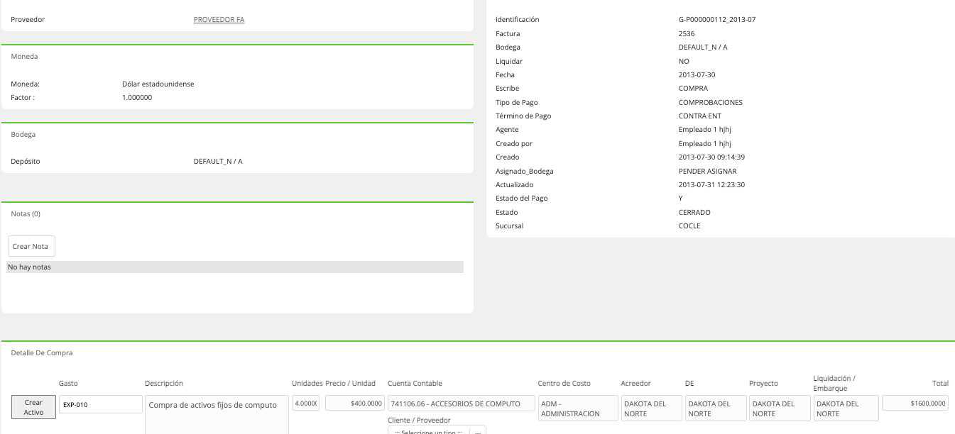Select the Estado value "CERRADO"
955x434 pixels.
tap(694, 212)
